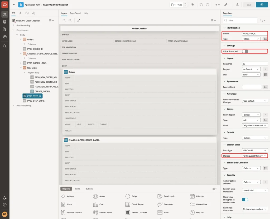Toggle the Value Protected switch
270x219 pixels.
click(245, 51)
